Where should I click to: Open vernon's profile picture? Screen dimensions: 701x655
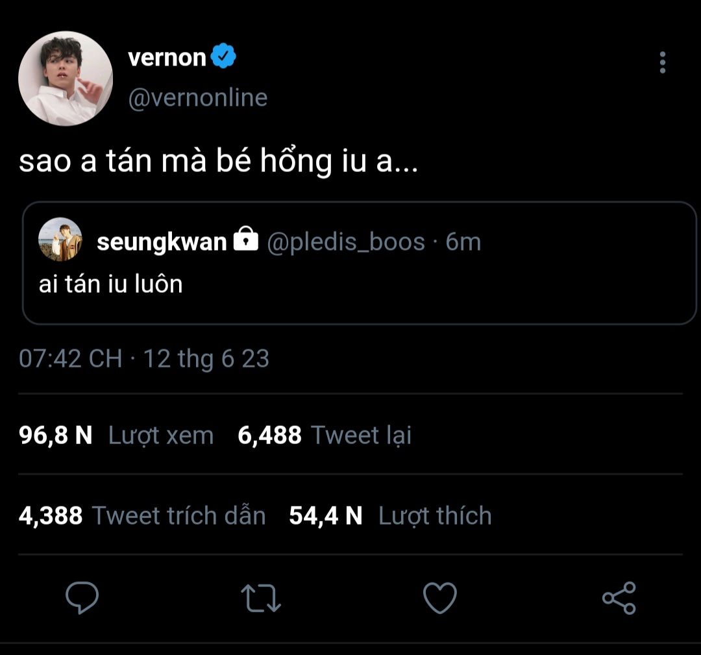tap(66, 79)
